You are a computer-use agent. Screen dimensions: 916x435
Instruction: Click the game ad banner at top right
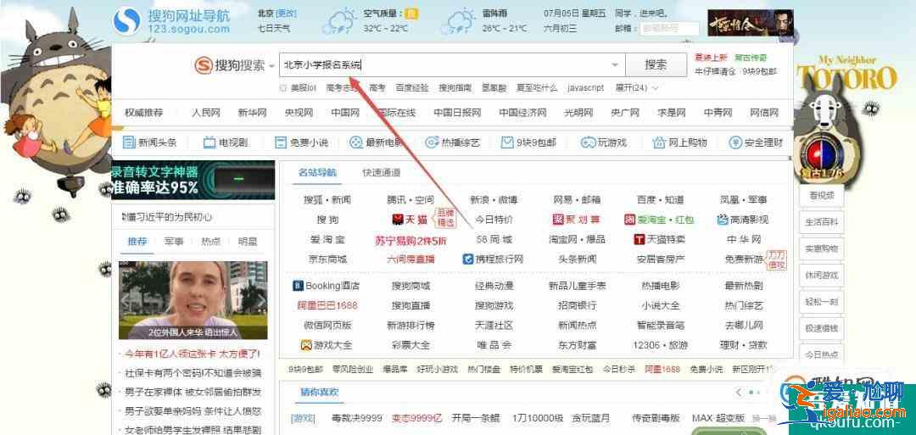point(751,23)
